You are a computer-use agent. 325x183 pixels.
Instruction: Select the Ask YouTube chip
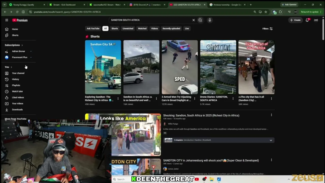pos(93,28)
